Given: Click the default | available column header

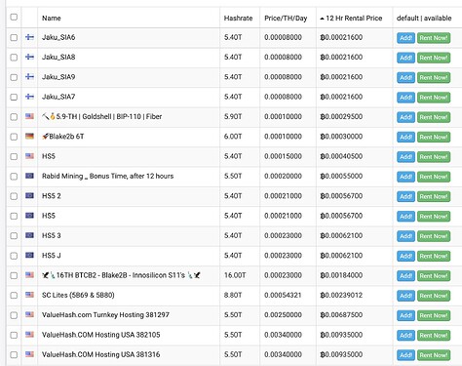Looking at the screenshot, I should pos(424,19).
